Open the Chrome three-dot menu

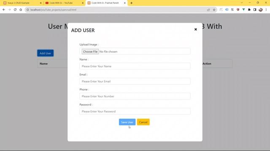[x=266, y=10]
